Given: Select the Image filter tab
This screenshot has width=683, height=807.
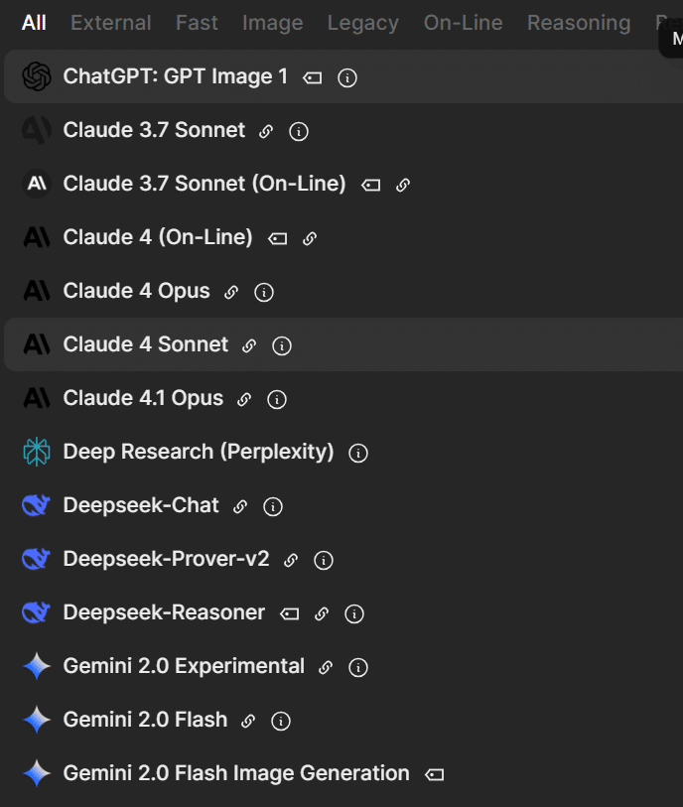Looking at the screenshot, I should point(272,23).
